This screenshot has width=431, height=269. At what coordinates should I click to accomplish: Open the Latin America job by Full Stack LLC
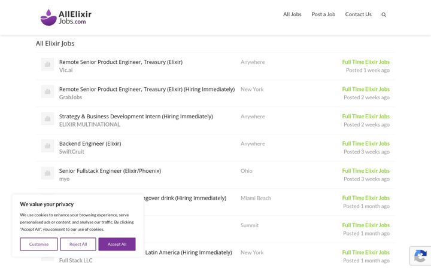point(189,252)
